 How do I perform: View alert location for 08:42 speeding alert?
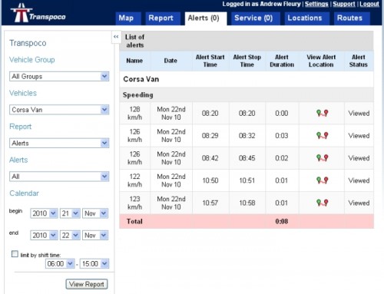(323, 158)
